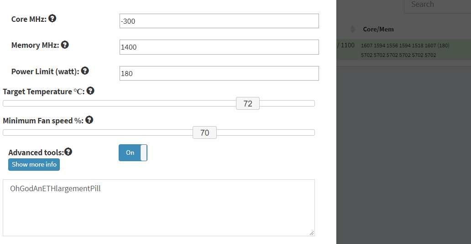Focus the Memory MHz input field

tap(219, 47)
